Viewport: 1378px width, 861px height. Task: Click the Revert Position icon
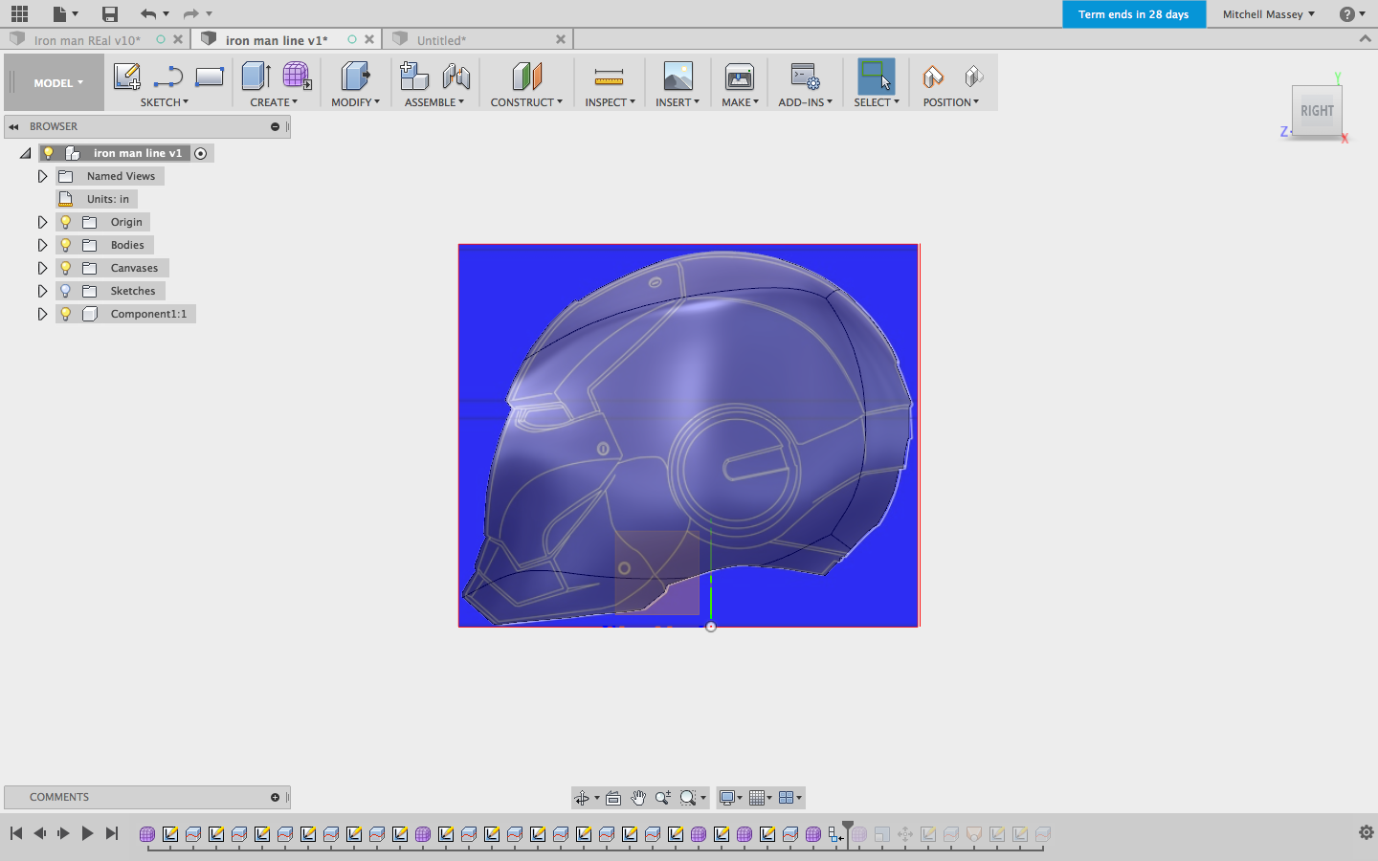(973, 76)
